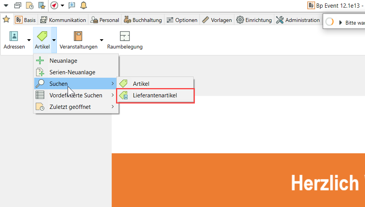
Task: Click the red compass navigation icon
Action: point(54,5)
